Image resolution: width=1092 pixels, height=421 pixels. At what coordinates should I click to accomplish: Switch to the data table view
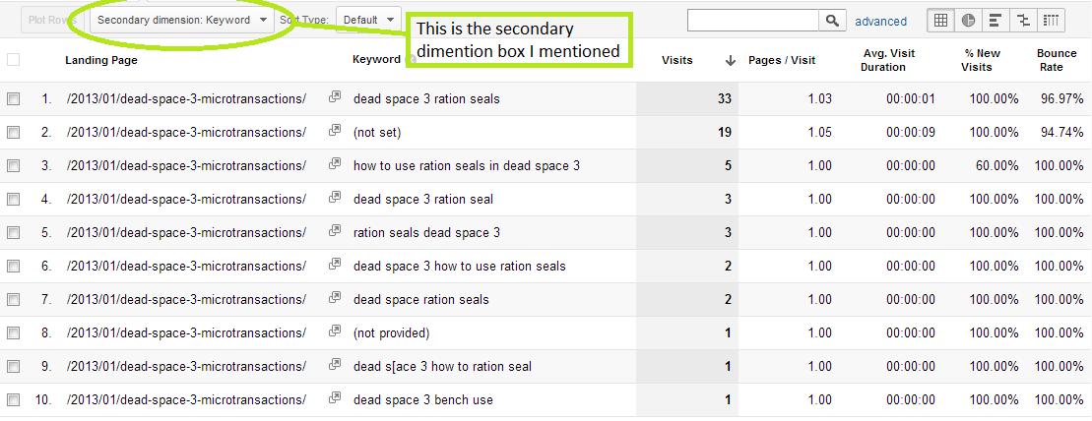click(940, 20)
